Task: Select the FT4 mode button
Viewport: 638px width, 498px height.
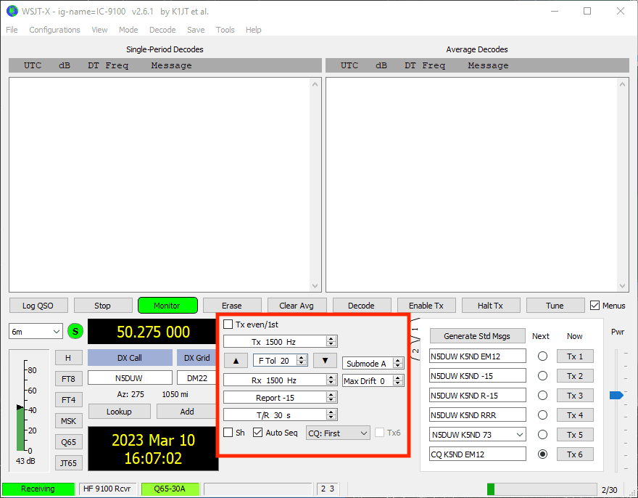Action: click(x=68, y=400)
